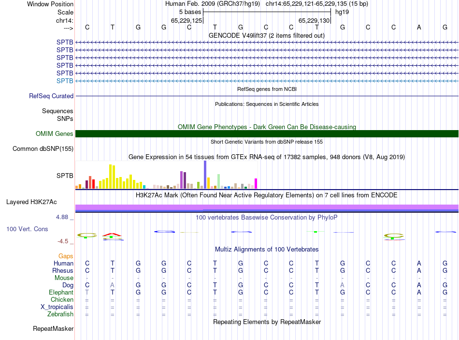
Task: Click '100 vertebrates Basewise Conservation by PhyloP'
Action: click(266, 218)
